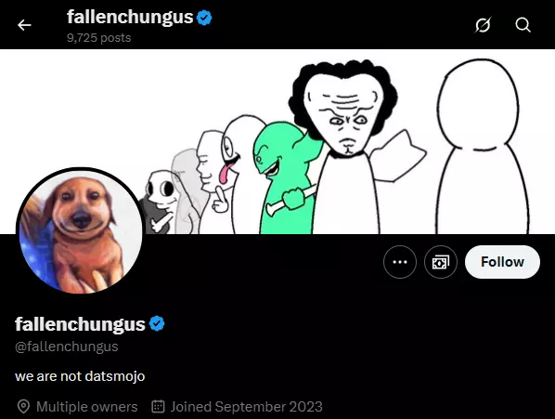
Task: Click verified checkmark next to profile name
Action: [157, 323]
